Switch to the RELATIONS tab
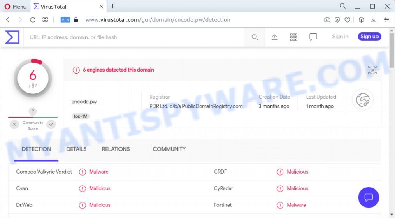 (116, 149)
